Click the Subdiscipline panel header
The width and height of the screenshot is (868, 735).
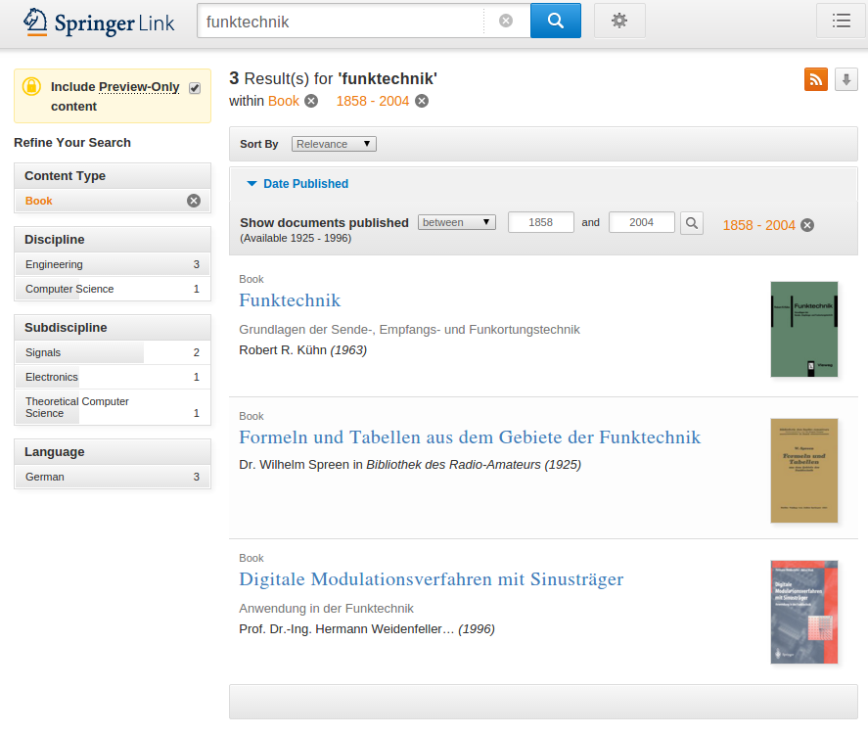point(113,328)
